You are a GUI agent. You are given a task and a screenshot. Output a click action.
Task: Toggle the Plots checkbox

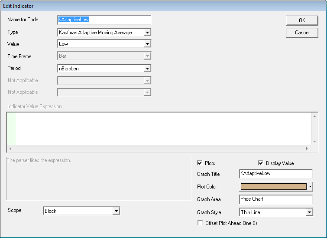pos(200,163)
